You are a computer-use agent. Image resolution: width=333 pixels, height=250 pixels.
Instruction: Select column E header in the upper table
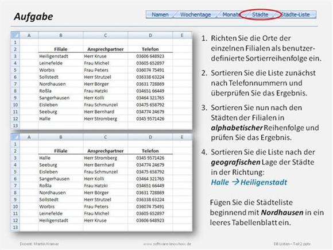(182, 35)
